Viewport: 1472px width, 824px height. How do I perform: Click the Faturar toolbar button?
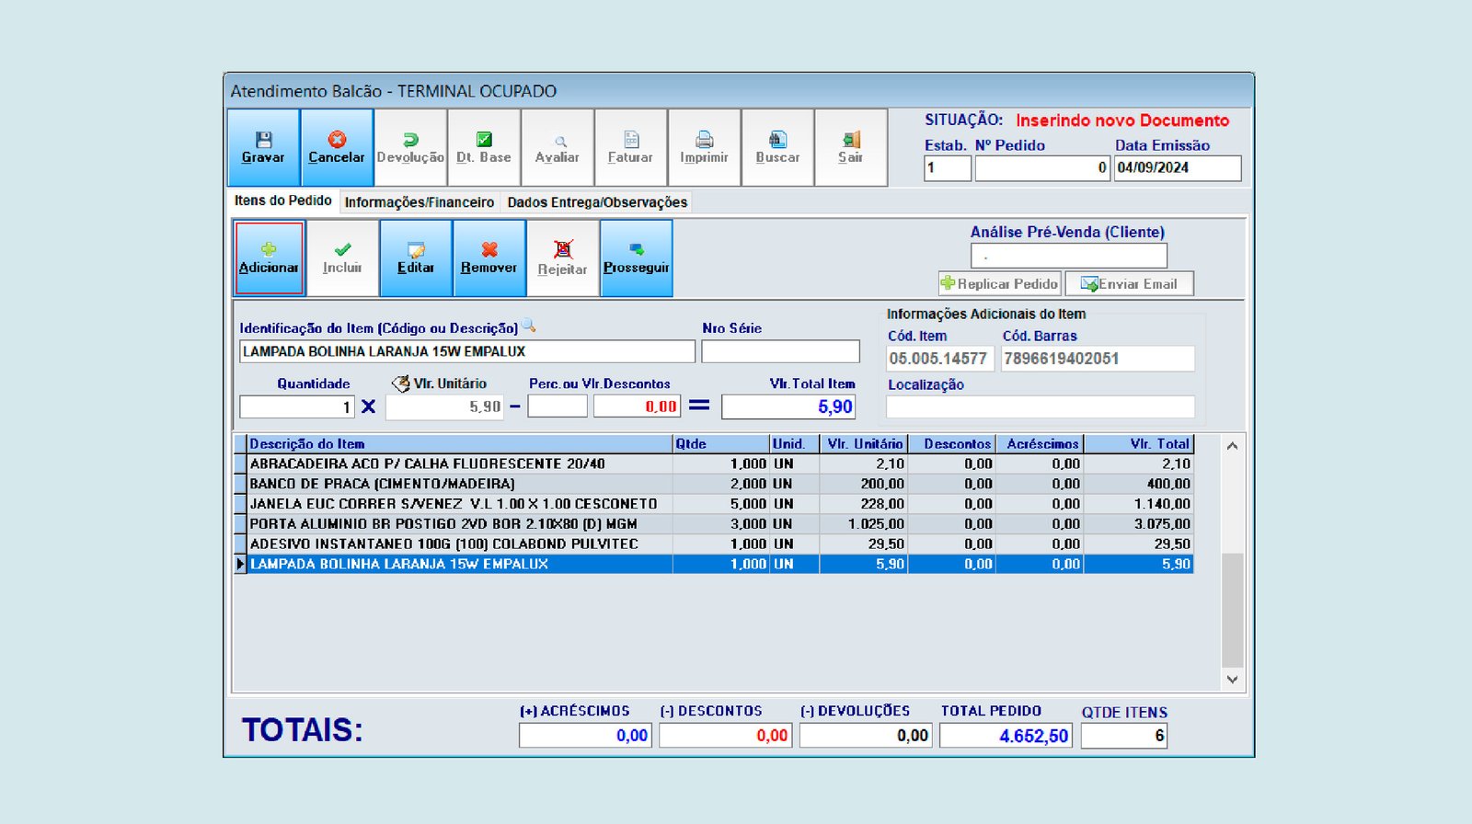tap(631, 147)
